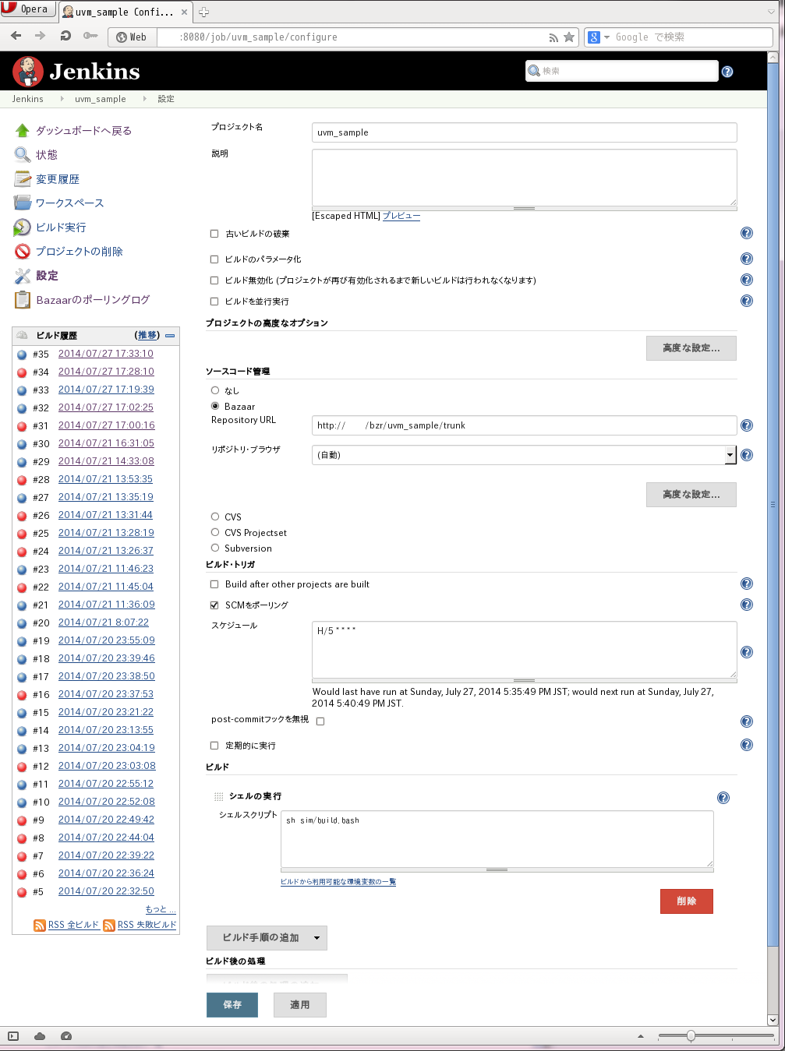Click the Jenkins logo in the header
785x1051 pixels.
(x=76, y=72)
